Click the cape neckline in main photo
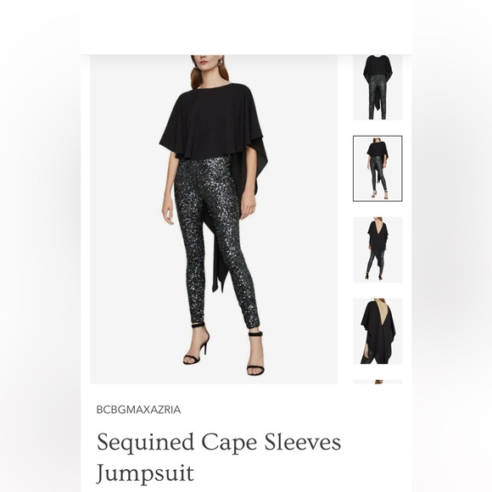492x492 pixels. 214,86
